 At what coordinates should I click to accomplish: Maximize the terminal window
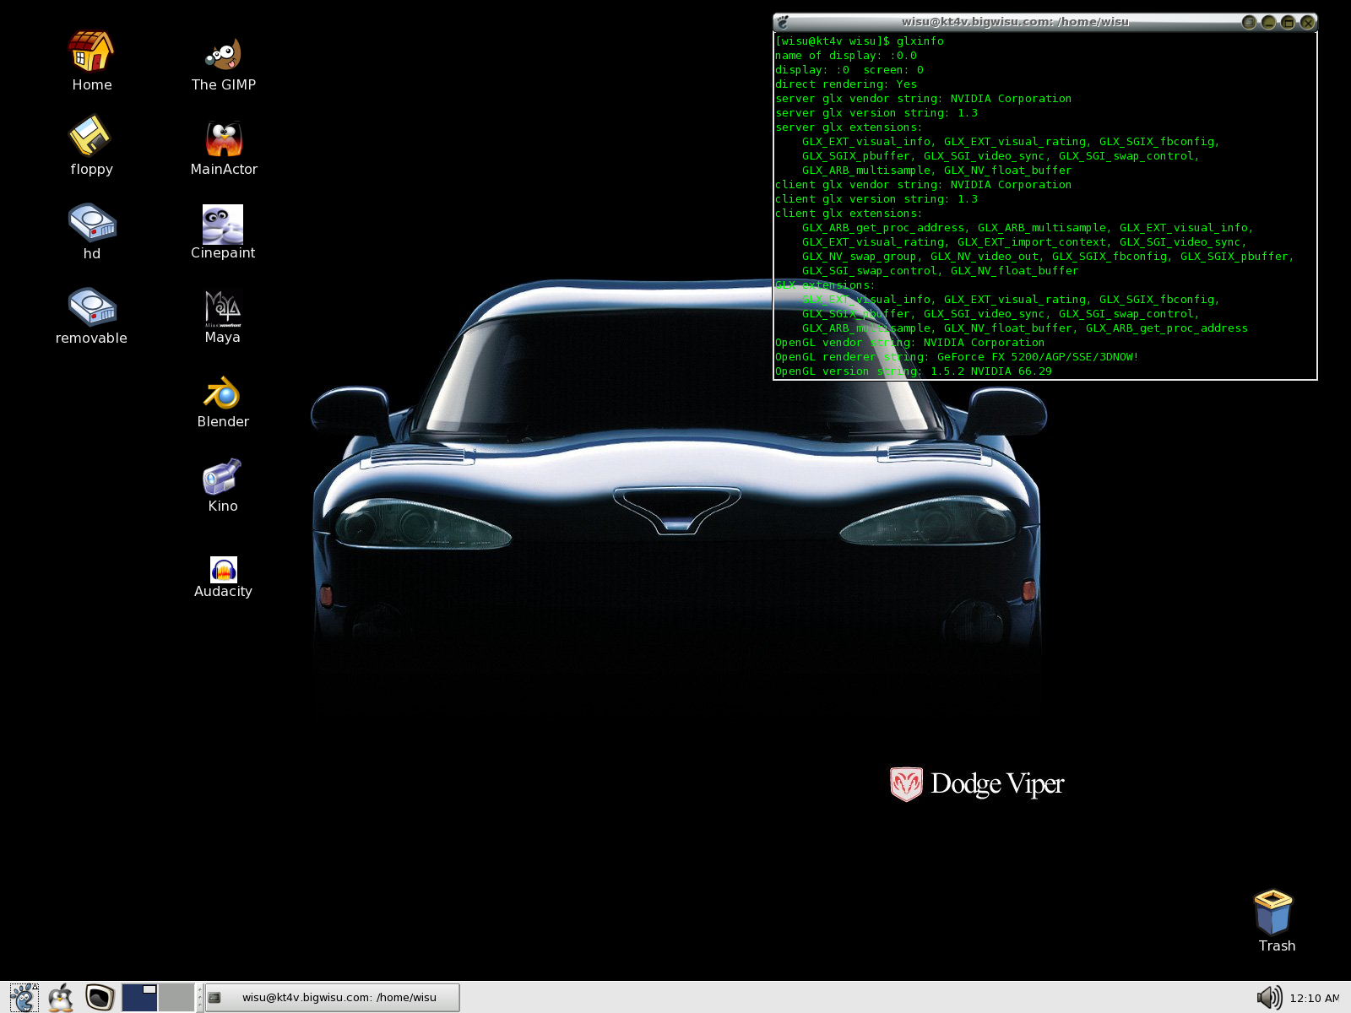(1288, 22)
